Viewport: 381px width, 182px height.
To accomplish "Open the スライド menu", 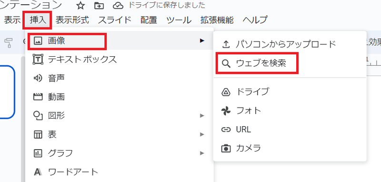I will (114, 20).
